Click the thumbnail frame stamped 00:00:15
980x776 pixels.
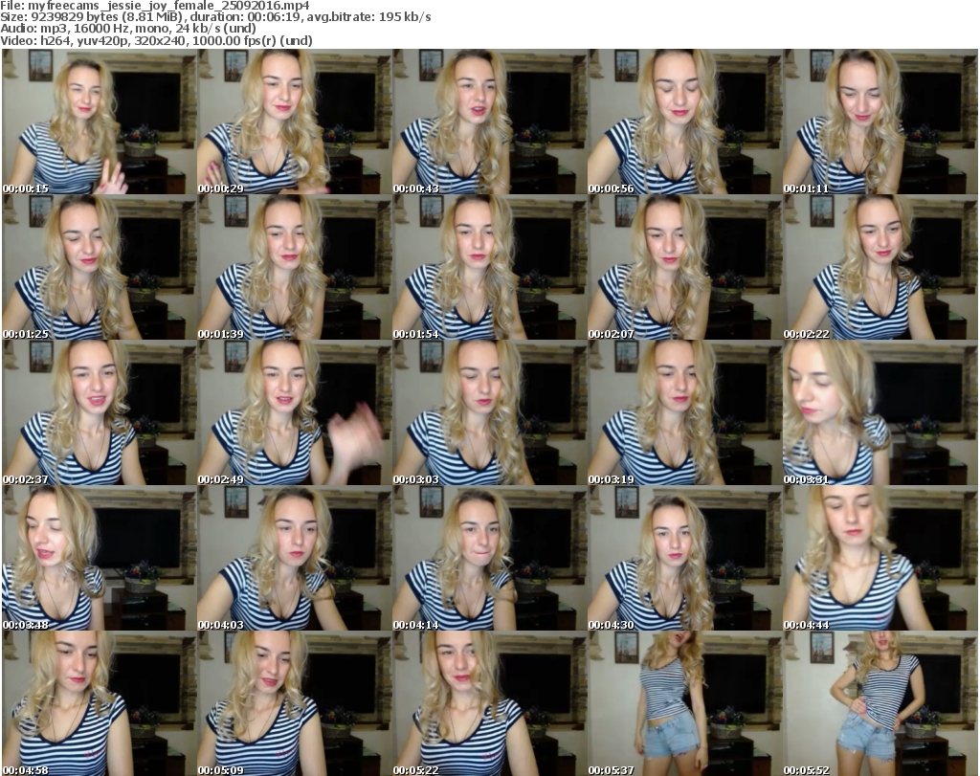(x=100, y=122)
